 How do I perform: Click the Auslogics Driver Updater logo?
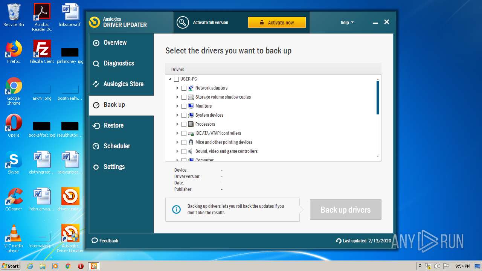click(94, 23)
